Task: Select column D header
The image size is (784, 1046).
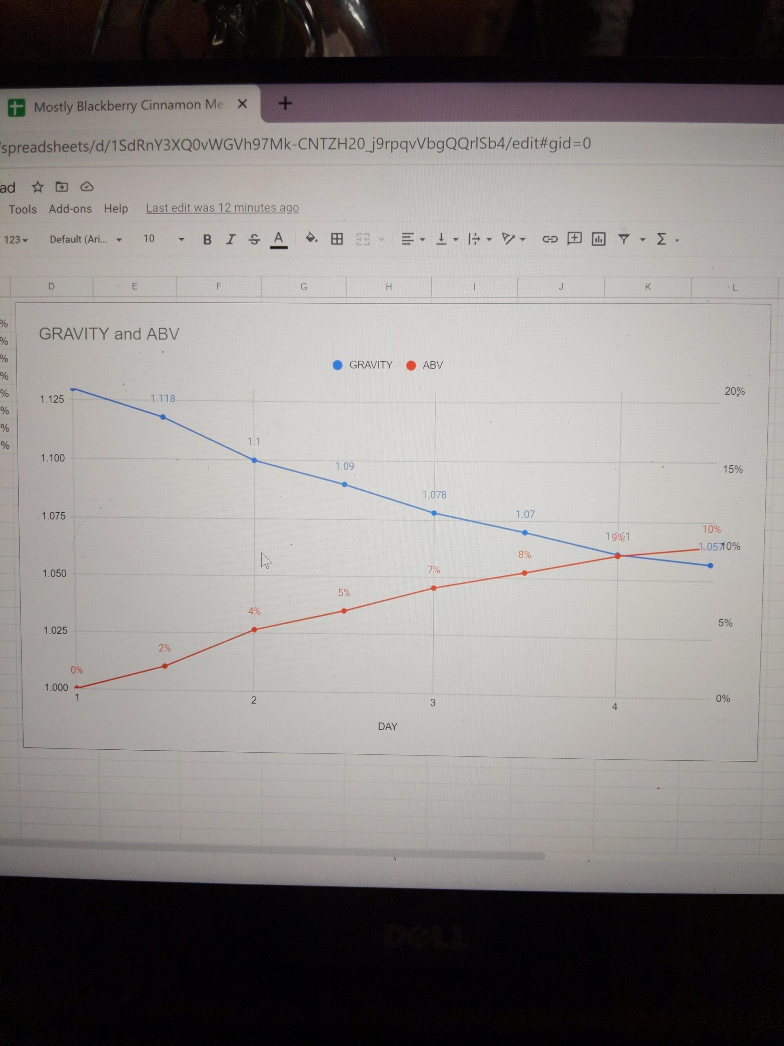Action: pyautogui.click(x=51, y=286)
